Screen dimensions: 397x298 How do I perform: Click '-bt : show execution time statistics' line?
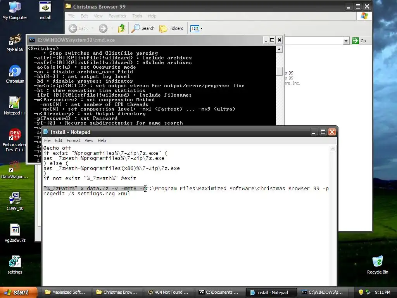pyautogui.click(x=90, y=90)
